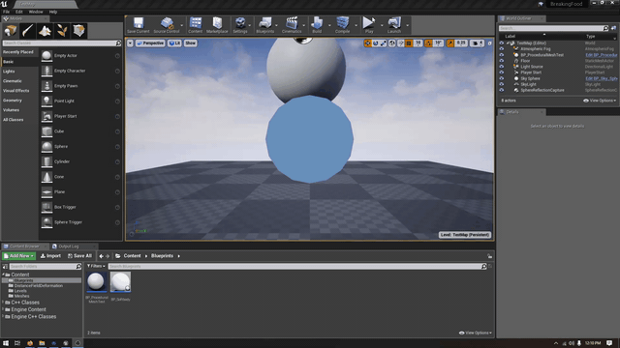Image resolution: width=620 pixels, height=348 pixels.
Task: Toggle visibility of Player Start actor
Action: pos(502,72)
